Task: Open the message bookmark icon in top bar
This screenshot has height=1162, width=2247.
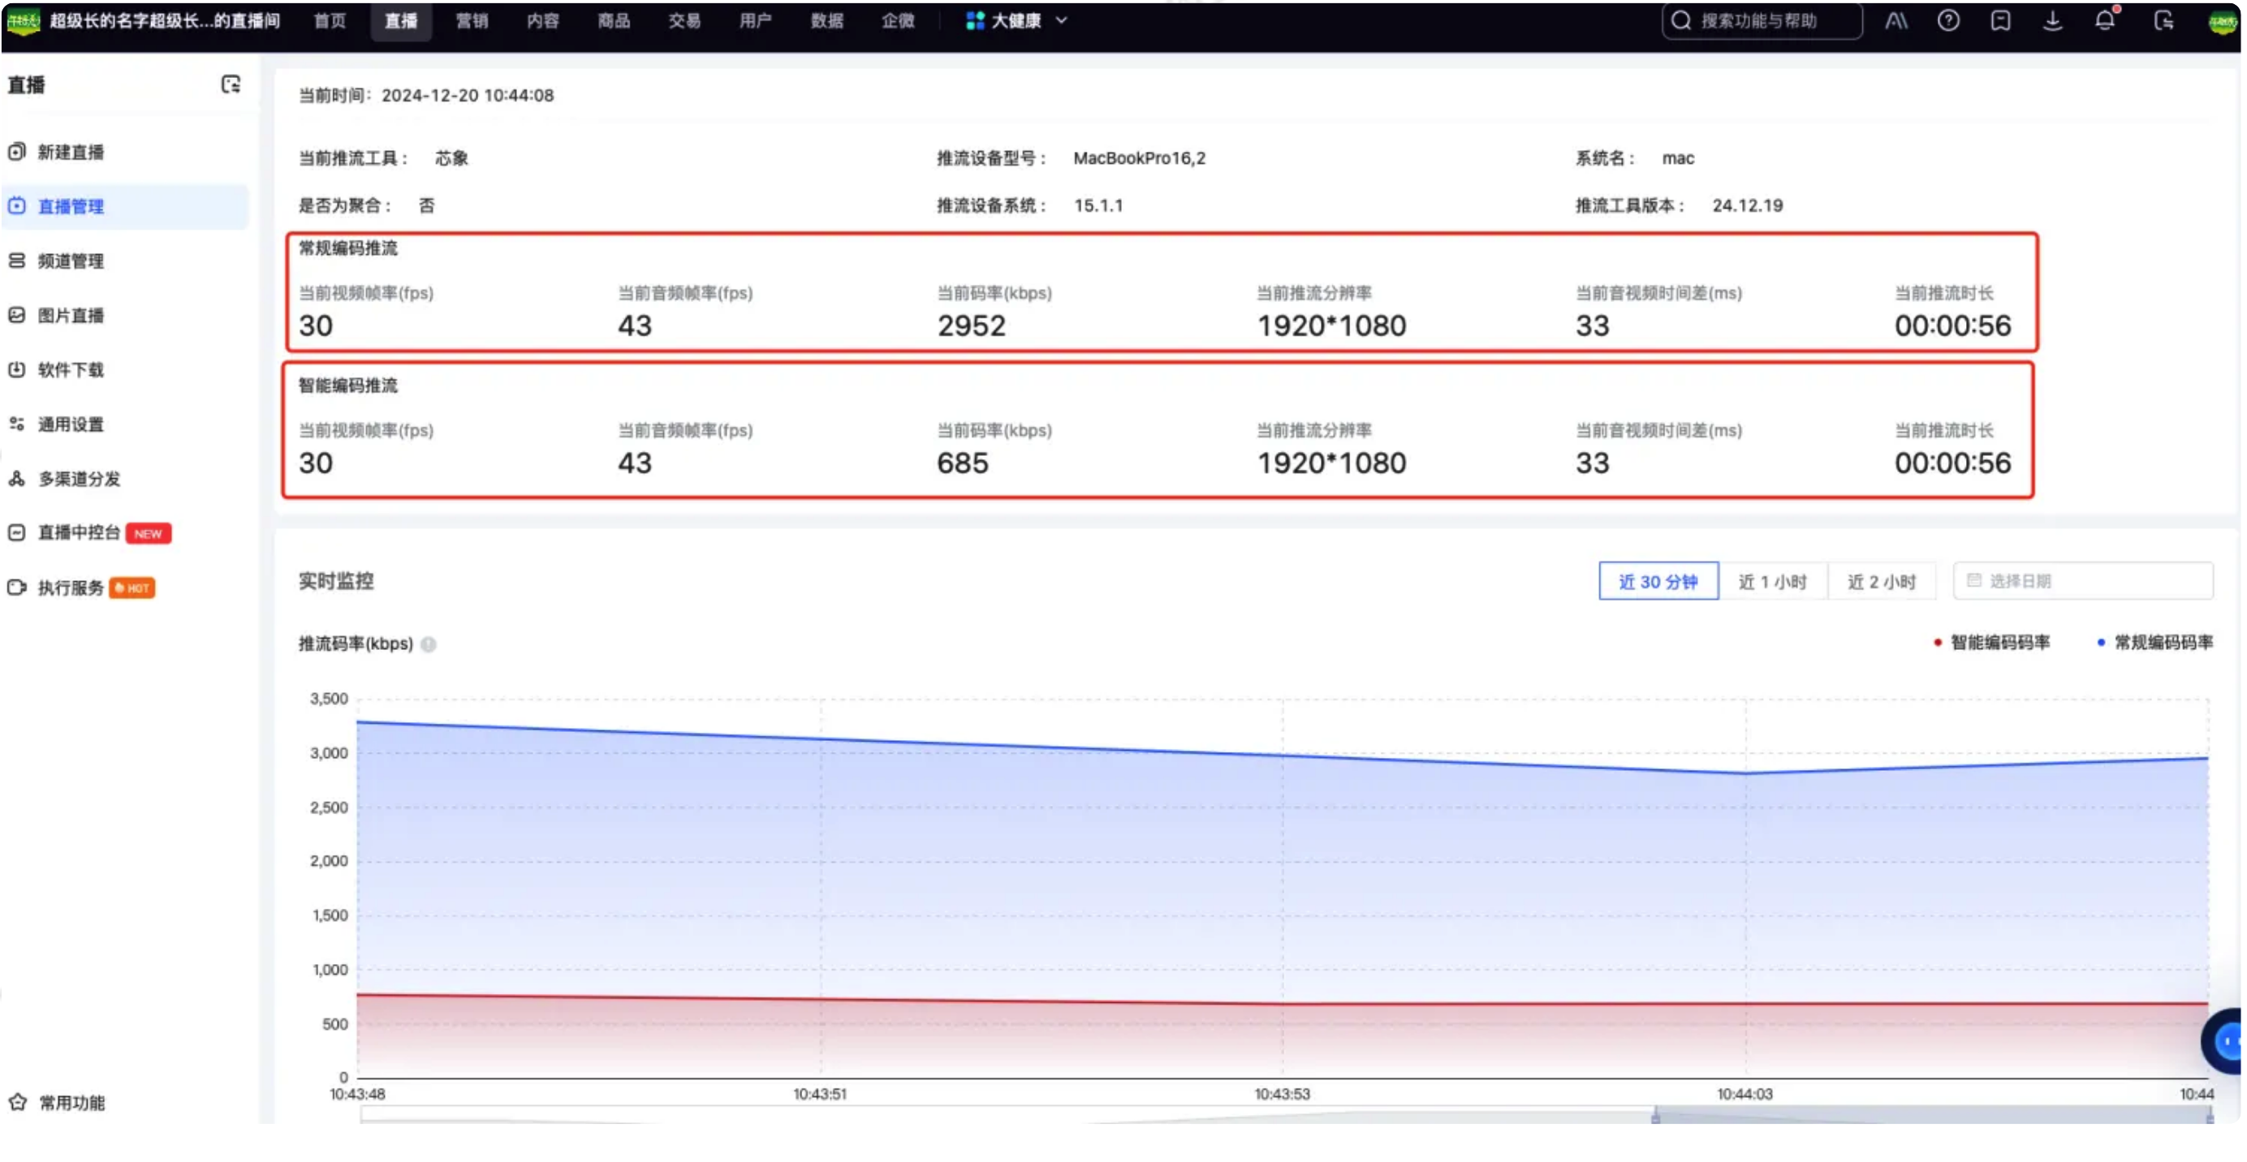Action: [2000, 21]
